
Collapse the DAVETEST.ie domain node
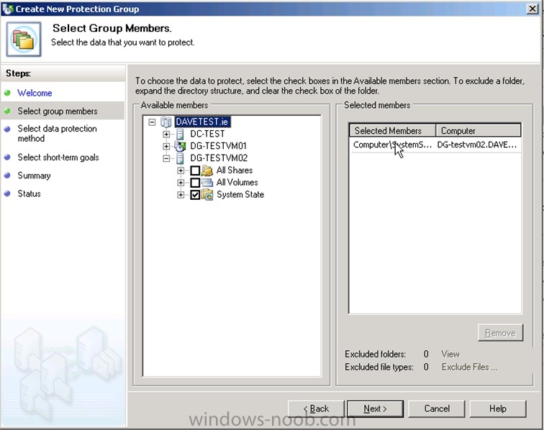152,122
